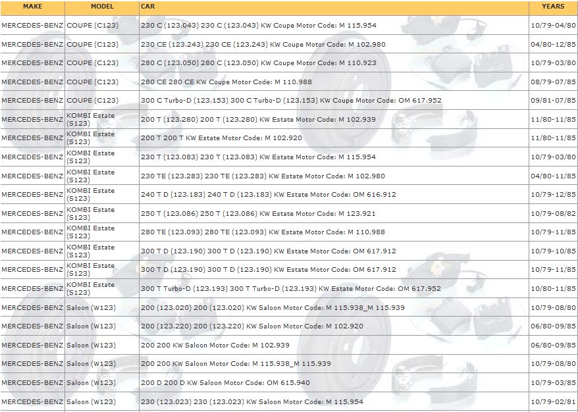Select the 280 CE Motor Code M 110.988 entry
This screenshot has width=578, height=412.
click(226, 82)
